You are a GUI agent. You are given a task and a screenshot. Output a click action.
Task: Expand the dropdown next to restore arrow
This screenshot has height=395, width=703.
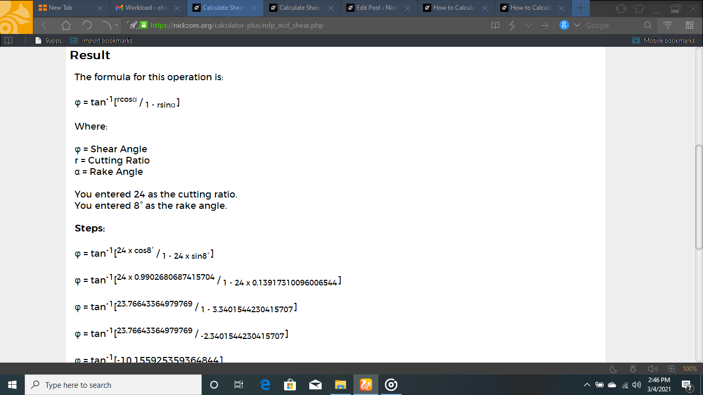coord(116,25)
